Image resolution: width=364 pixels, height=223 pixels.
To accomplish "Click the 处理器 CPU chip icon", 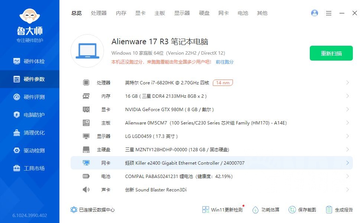I will (x=86, y=83).
